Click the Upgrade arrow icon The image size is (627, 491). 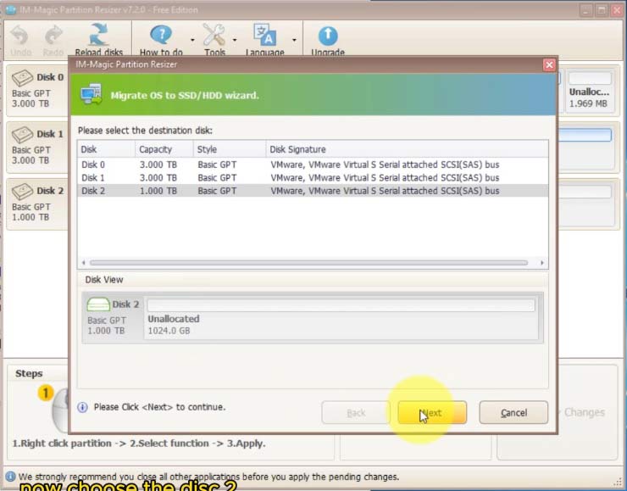(x=328, y=36)
